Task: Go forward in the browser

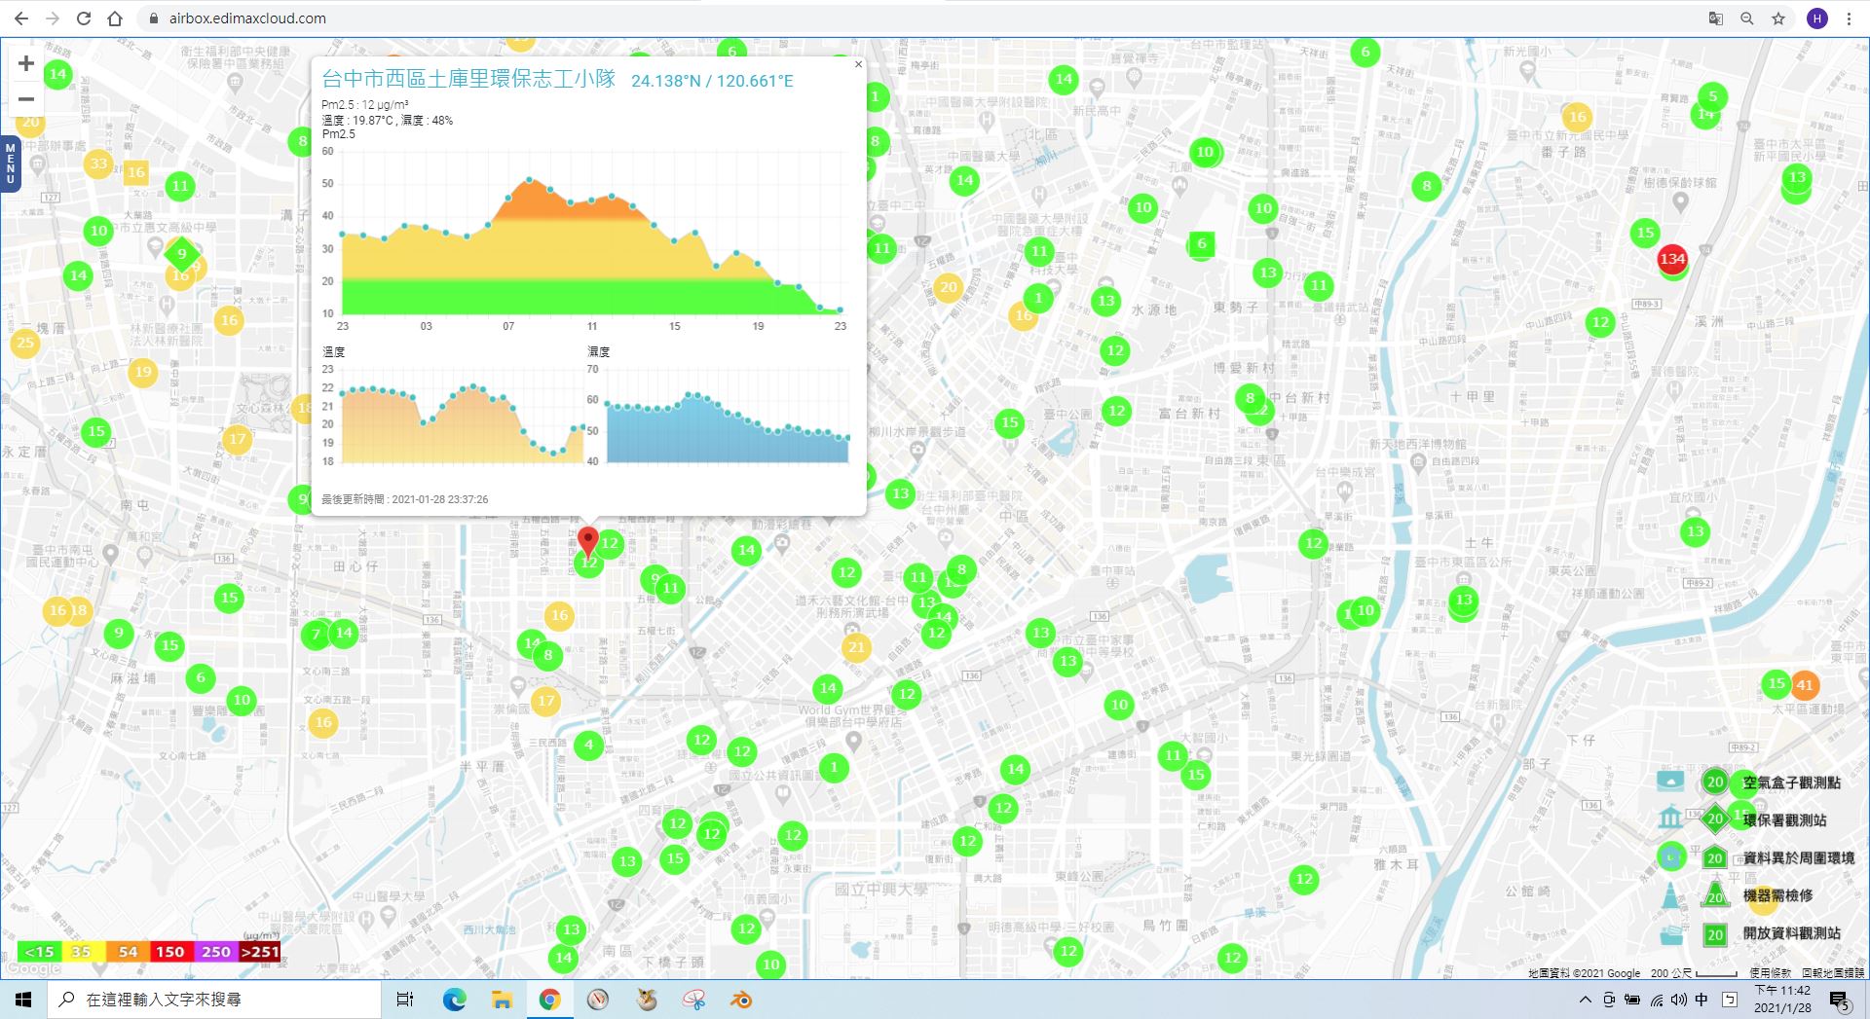Action: pos(53,18)
